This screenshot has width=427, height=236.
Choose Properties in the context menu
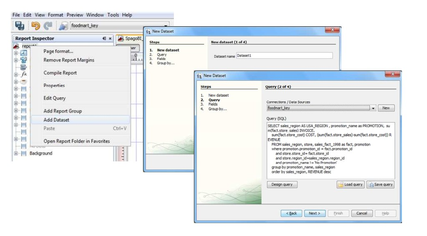80,85
